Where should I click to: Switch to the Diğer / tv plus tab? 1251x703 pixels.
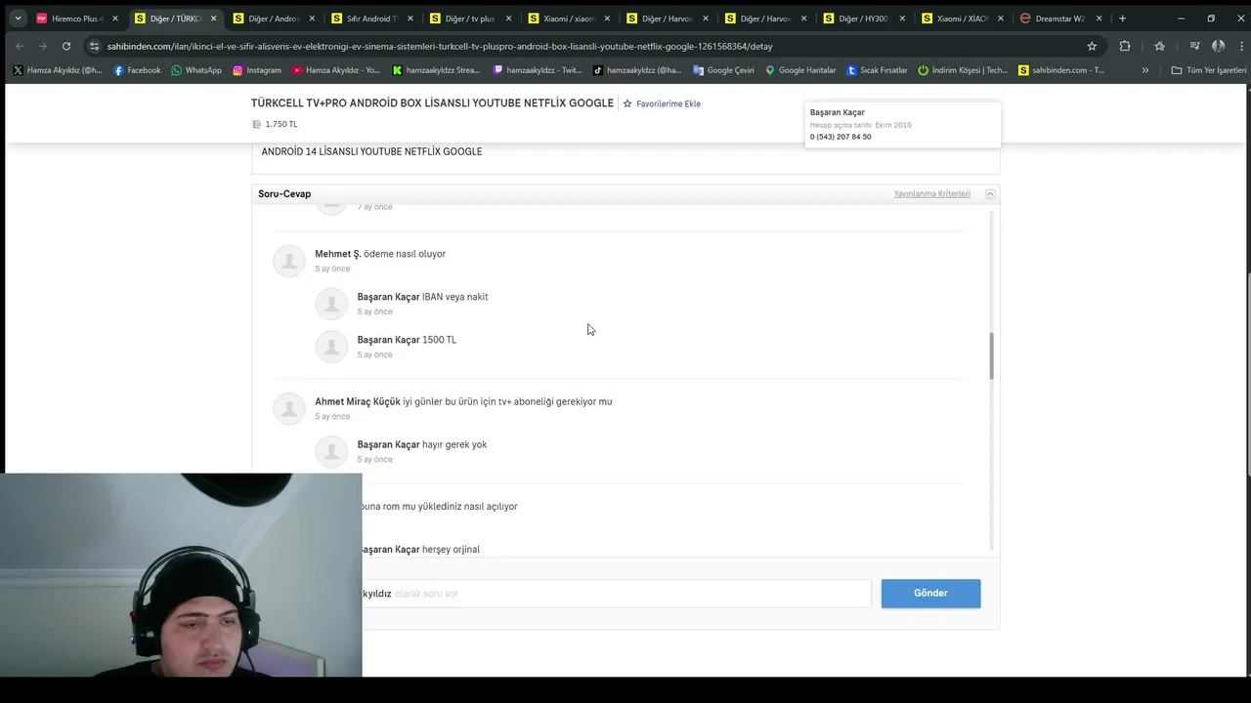[x=469, y=19]
